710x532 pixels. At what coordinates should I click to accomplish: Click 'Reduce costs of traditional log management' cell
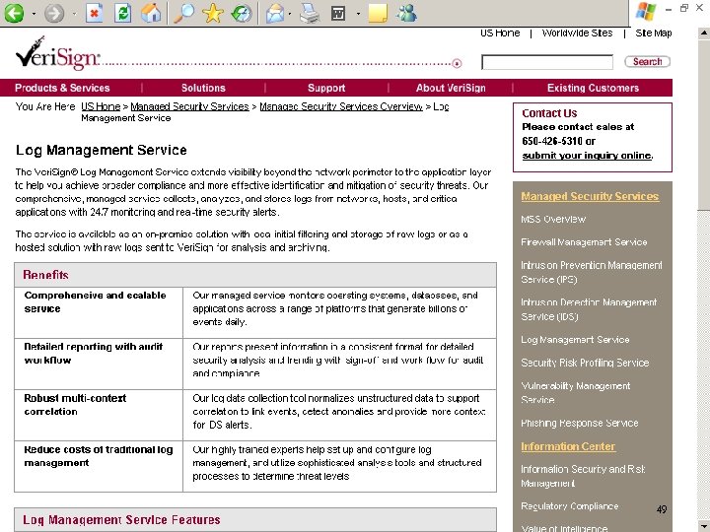click(99, 466)
